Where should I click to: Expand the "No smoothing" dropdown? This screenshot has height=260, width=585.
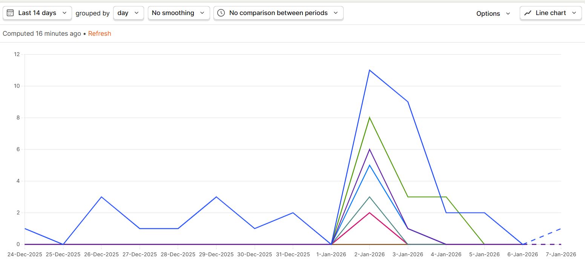coord(178,13)
